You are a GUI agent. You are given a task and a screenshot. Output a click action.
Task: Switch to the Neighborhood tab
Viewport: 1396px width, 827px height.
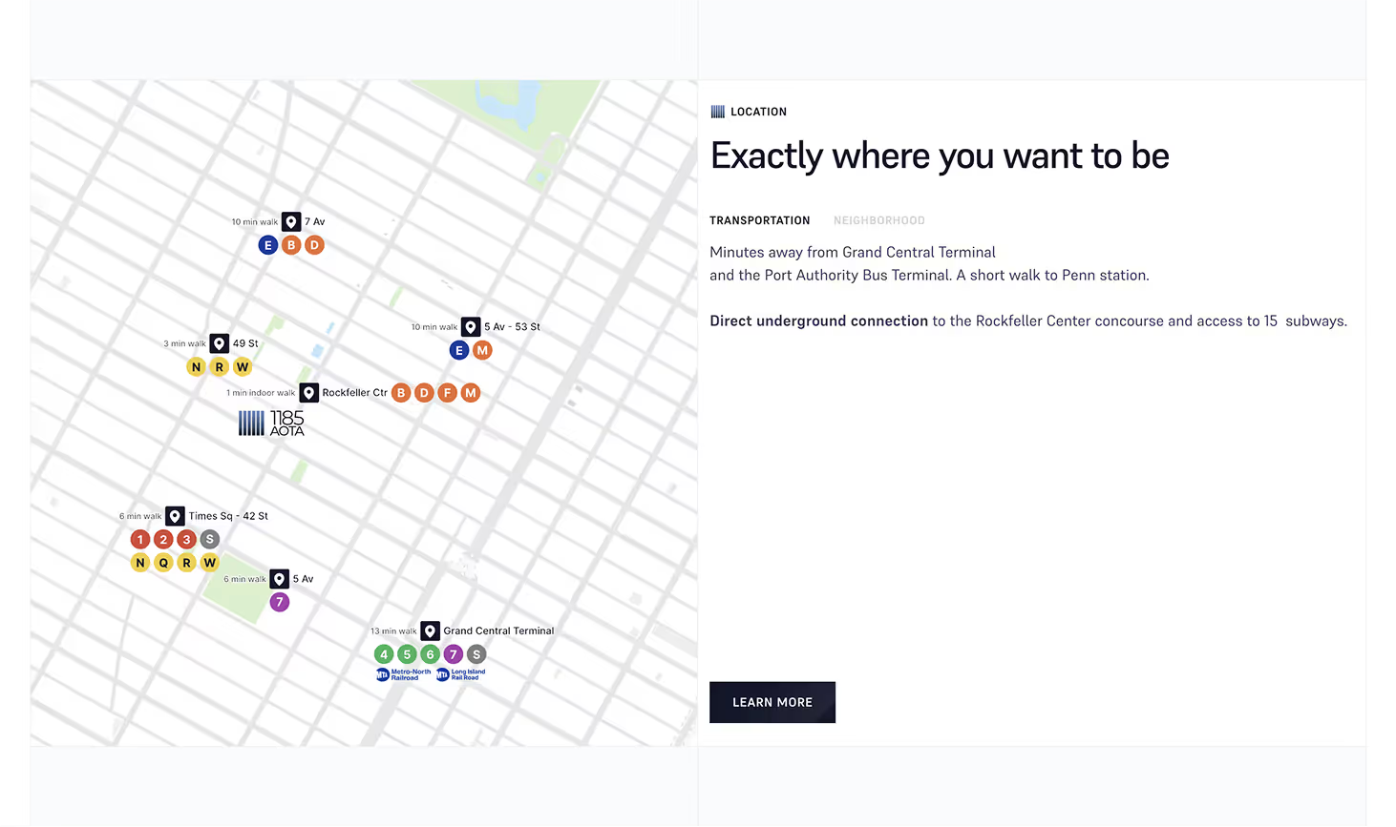point(879,220)
